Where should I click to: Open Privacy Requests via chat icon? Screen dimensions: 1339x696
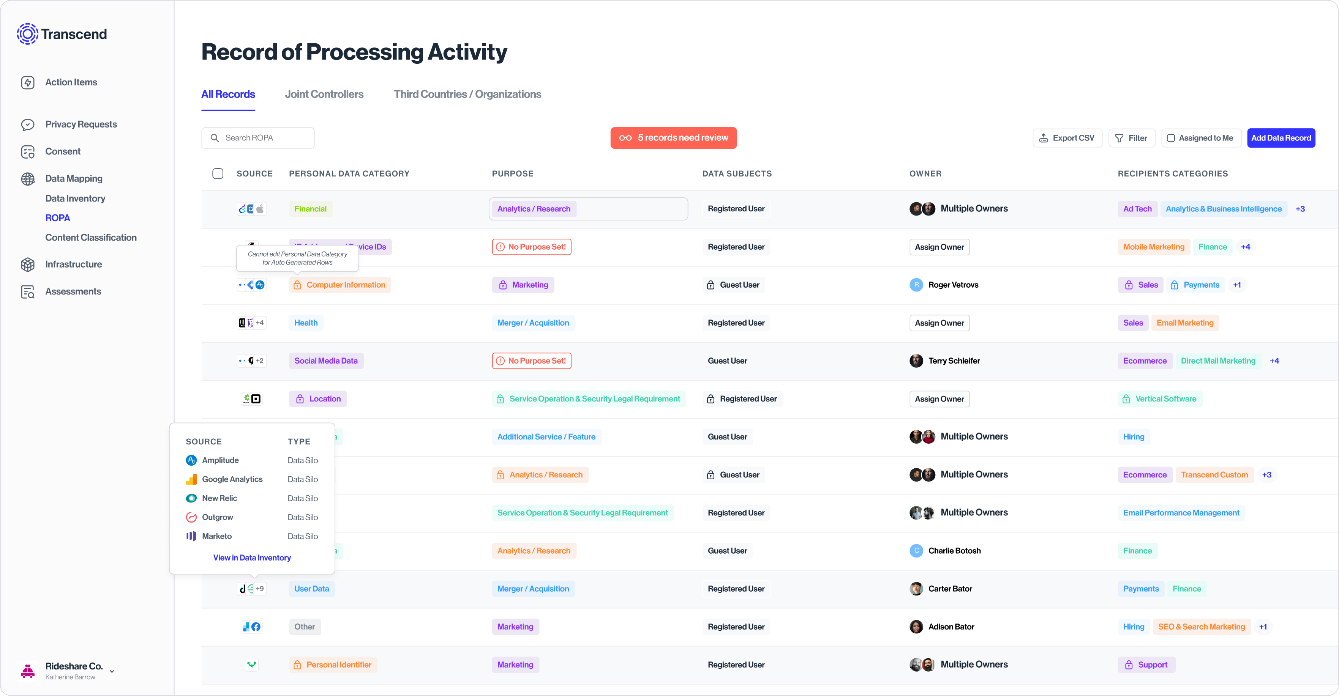coord(28,124)
